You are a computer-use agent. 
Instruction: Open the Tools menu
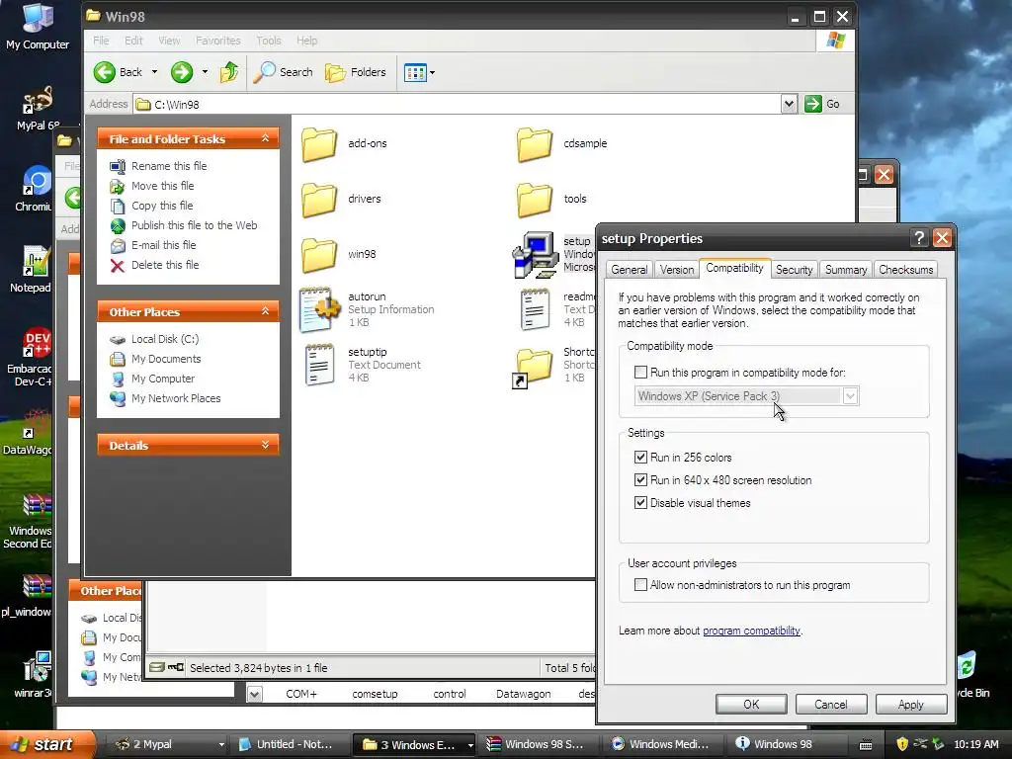coord(269,41)
